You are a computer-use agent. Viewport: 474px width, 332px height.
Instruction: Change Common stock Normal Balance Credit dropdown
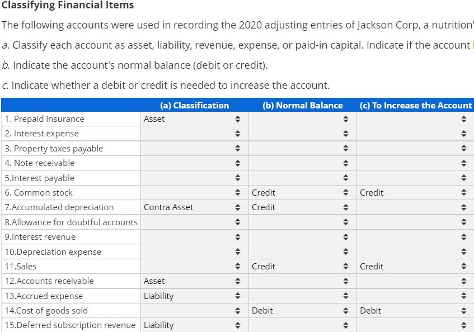click(302, 193)
